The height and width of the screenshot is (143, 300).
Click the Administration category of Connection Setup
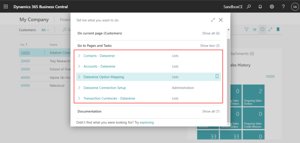click(x=183, y=88)
